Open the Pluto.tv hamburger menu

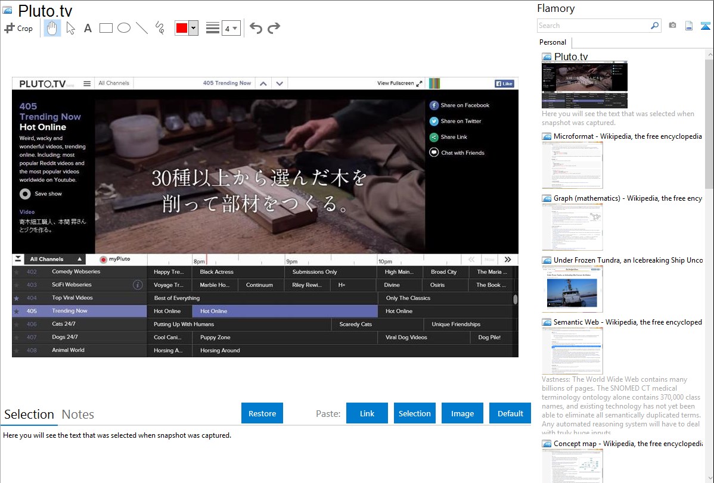(x=87, y=83)
